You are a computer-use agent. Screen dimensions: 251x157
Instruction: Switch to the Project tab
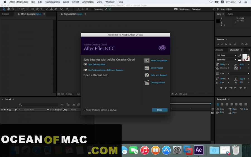[6, 14]
